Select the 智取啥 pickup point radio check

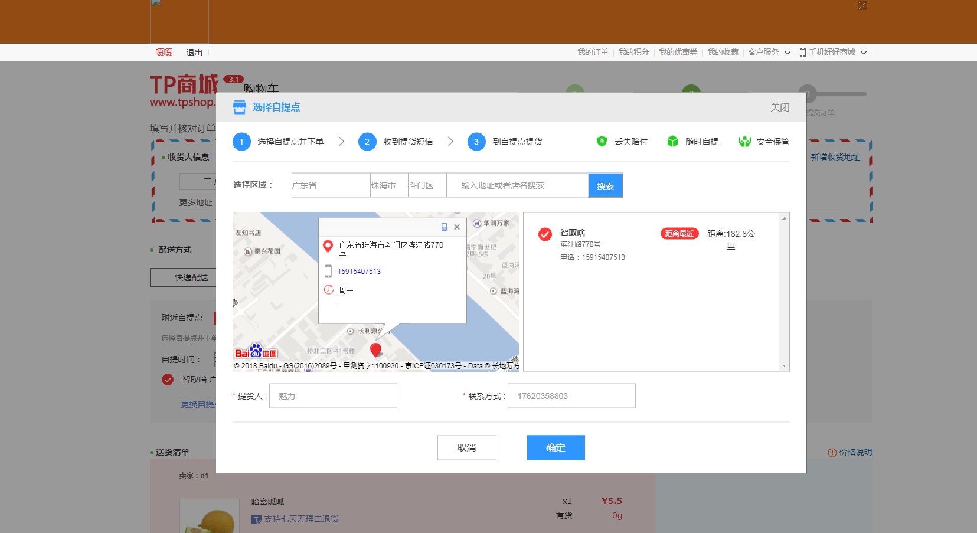(545, 234)
